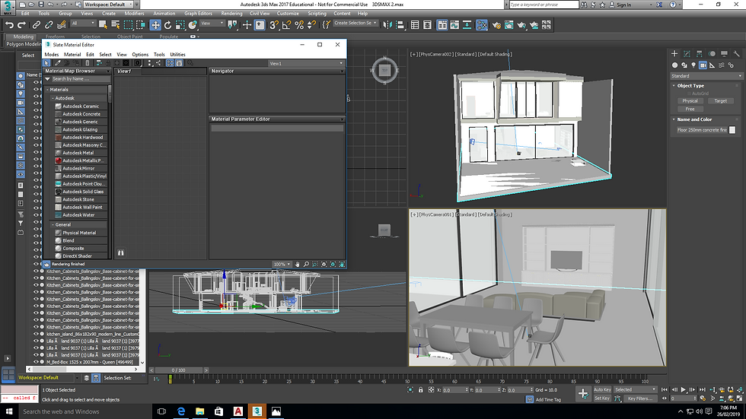Click the Target camera button
Image resolution: width=746 pixels, height=419 pixels.
coord(720,100)
